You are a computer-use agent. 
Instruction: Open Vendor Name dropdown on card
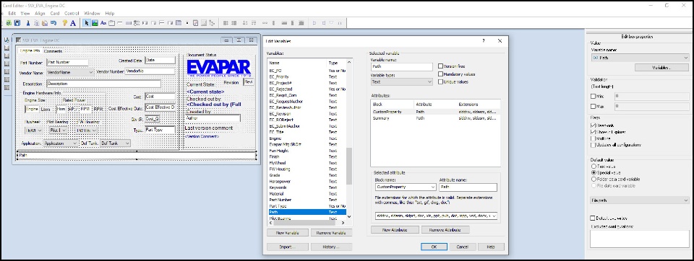[69, 71]
